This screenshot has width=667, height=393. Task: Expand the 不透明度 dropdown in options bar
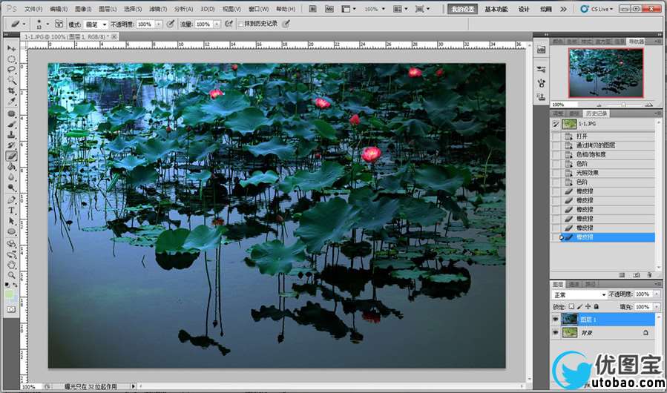click(x=159, y=24)
